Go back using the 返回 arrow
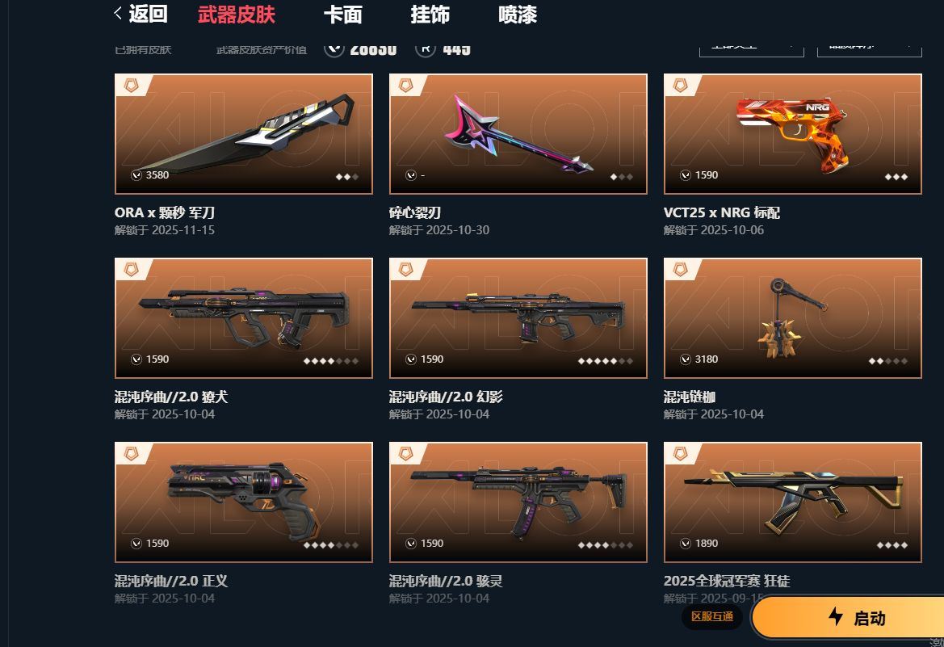This screenshot has height=647, width=944. (141, 13)
